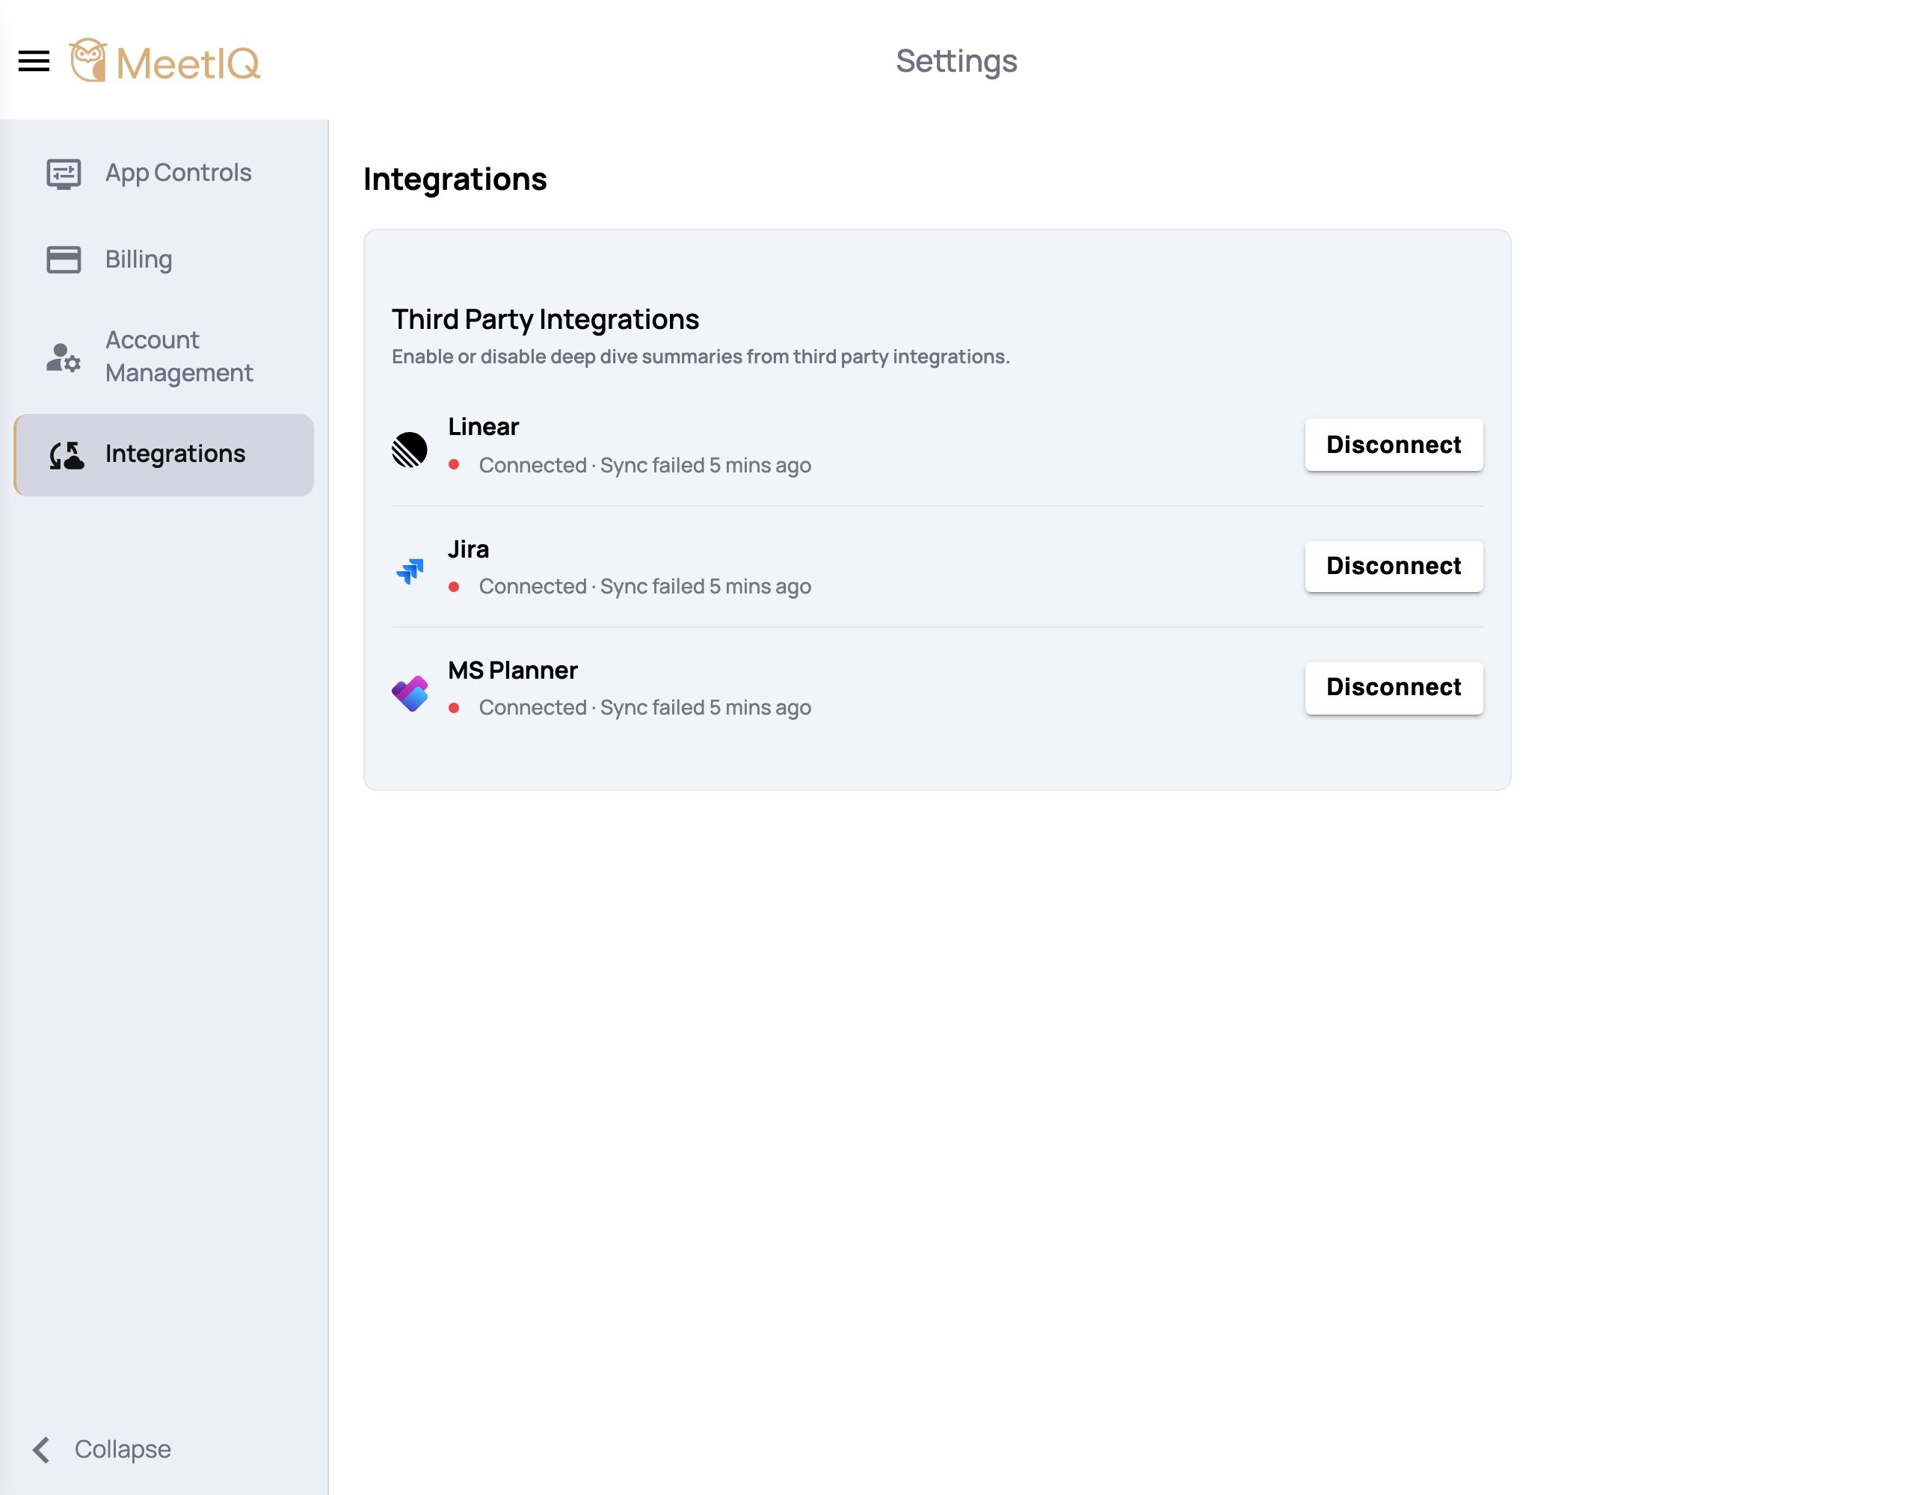The width and height of the screenshot is (1914, 1495).
Task: Click the Jira integration name
Action: (468, 549)
